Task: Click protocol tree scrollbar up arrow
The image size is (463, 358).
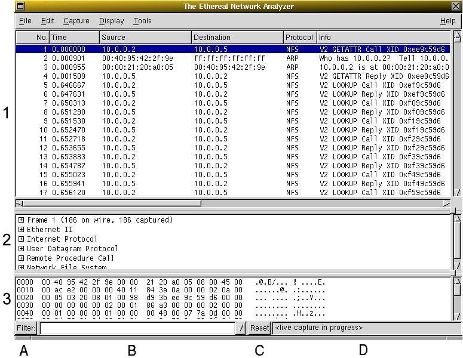Action: [x=457, y=218]
